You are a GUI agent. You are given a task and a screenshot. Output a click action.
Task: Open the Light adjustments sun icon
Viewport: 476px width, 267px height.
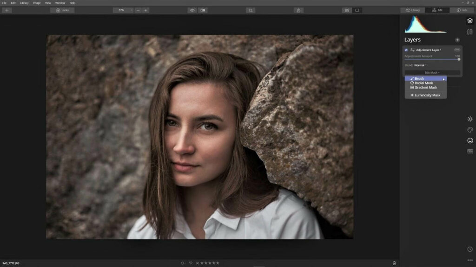point(469,118)
